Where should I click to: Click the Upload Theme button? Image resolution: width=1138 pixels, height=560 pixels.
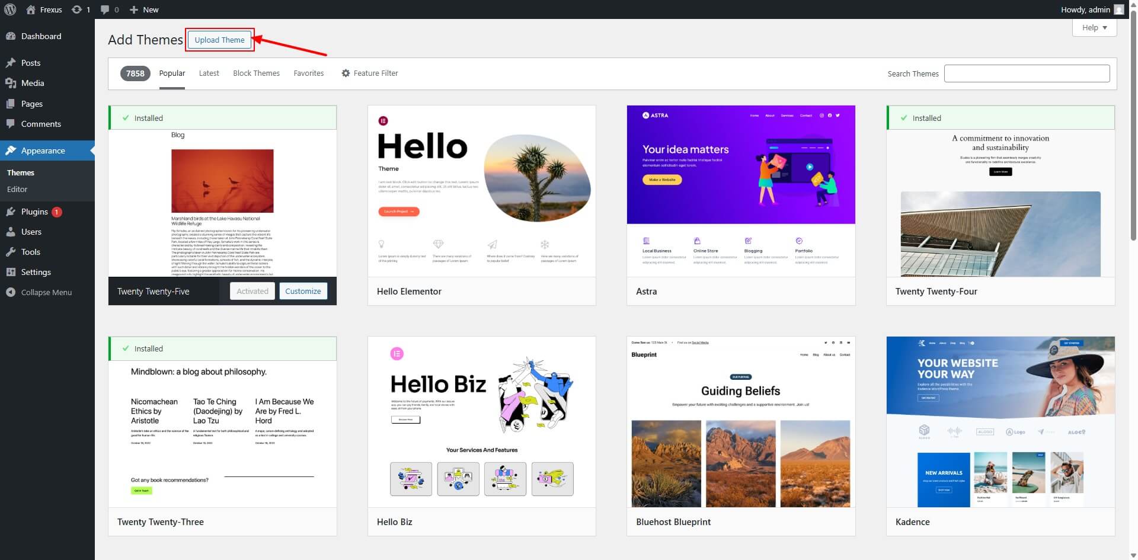click(219, 40)
